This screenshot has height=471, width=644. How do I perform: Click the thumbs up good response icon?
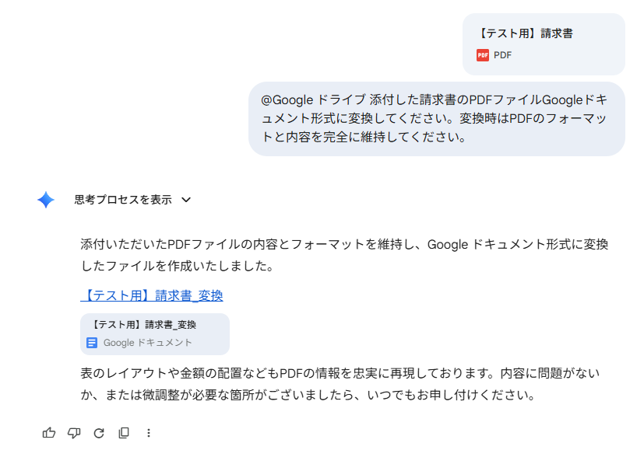[49, 433]
